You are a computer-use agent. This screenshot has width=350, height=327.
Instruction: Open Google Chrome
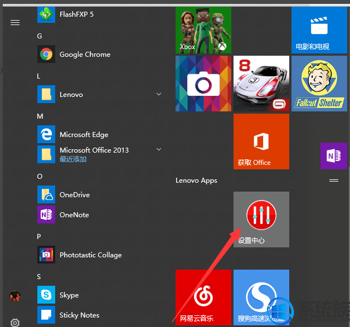pyautogui.click(x=99, y=54)
